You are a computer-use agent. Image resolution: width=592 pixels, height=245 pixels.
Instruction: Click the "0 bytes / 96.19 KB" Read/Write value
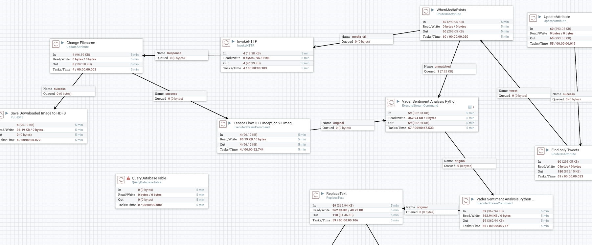click(x=256, y=58)
